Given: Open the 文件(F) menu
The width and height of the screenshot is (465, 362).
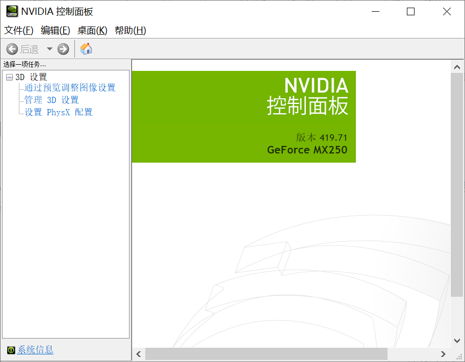Looking at the screenshot, I should point(19,30).
